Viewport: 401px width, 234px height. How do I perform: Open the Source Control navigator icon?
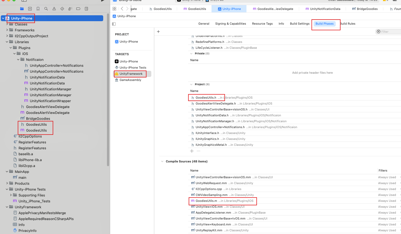[30, 9]
